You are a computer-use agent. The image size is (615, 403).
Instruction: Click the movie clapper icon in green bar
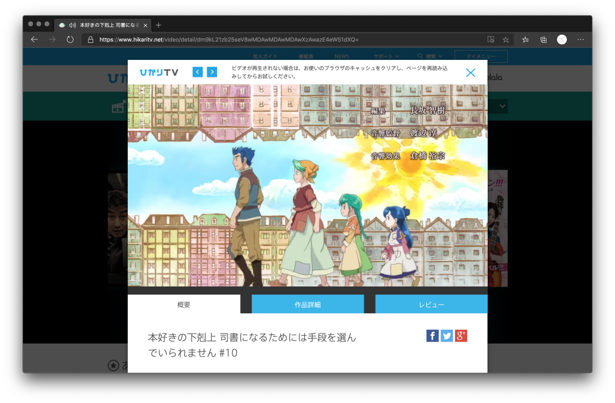(x=119, y=107)
